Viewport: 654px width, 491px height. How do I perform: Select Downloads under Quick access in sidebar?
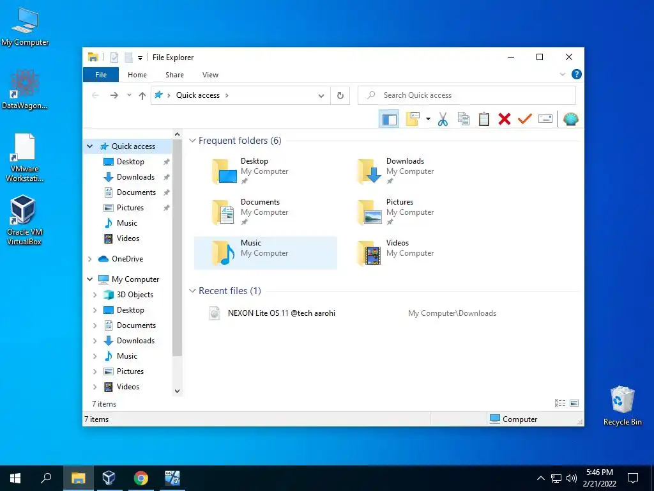point(135,177)
